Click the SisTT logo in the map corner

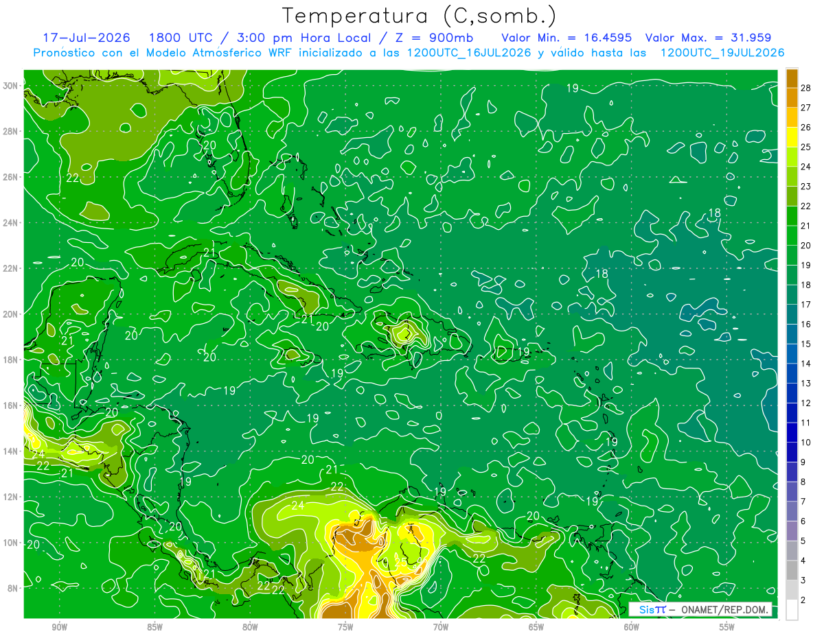652,609
